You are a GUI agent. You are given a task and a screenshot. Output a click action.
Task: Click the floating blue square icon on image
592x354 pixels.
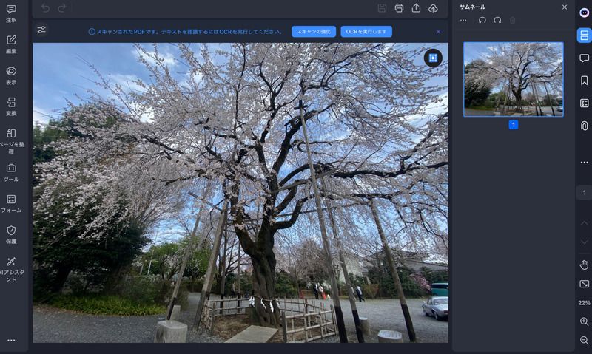433,58
